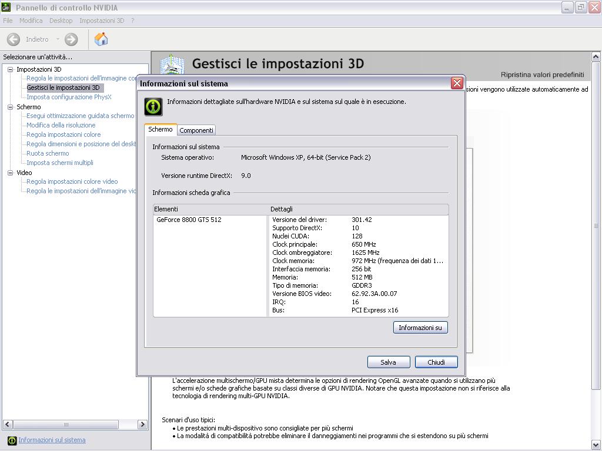The width and height of the screenshot is (602, 451).
Task: Click the sidebar horizontal scrollbar right arrow
Action: [142, 425]
